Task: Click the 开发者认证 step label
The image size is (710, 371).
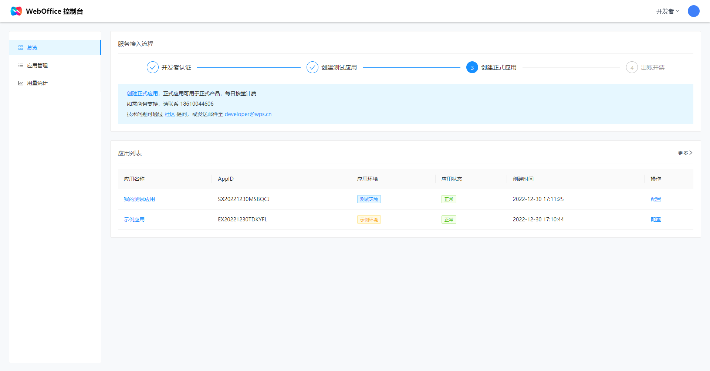Action: coord(176,68)
